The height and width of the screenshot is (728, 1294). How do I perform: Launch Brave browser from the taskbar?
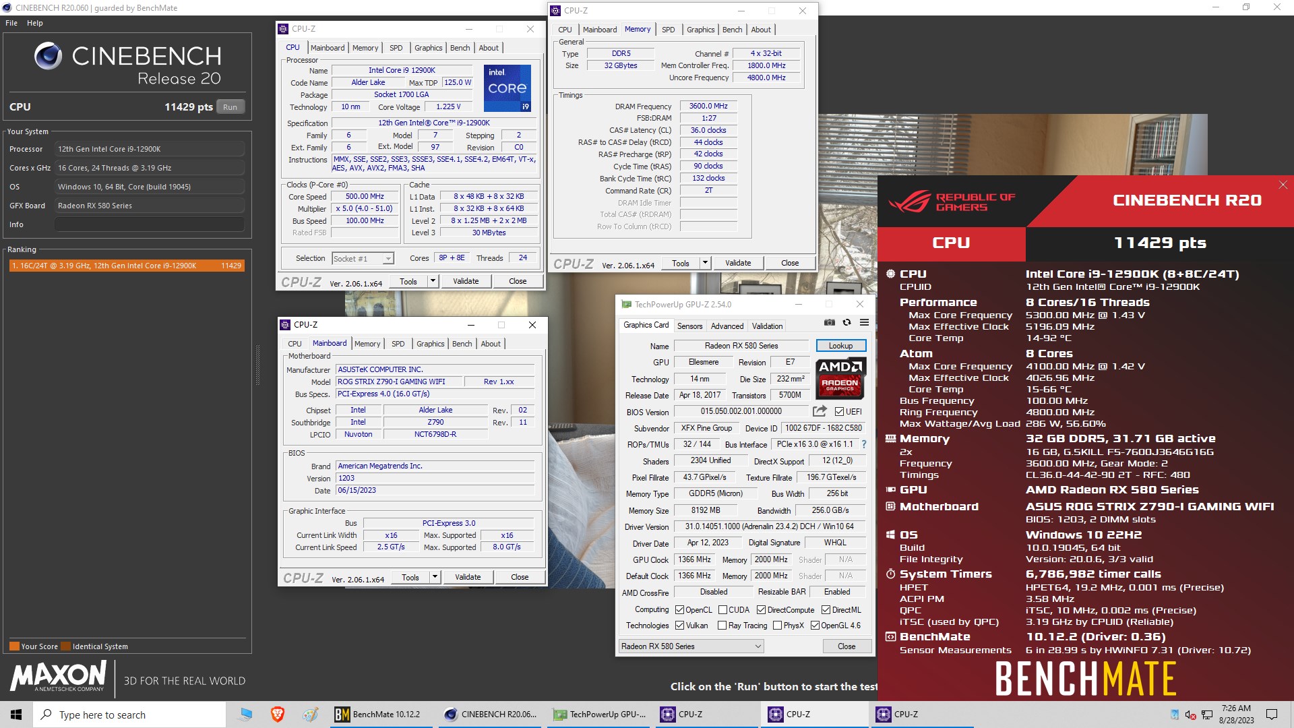tap(277, 715)
